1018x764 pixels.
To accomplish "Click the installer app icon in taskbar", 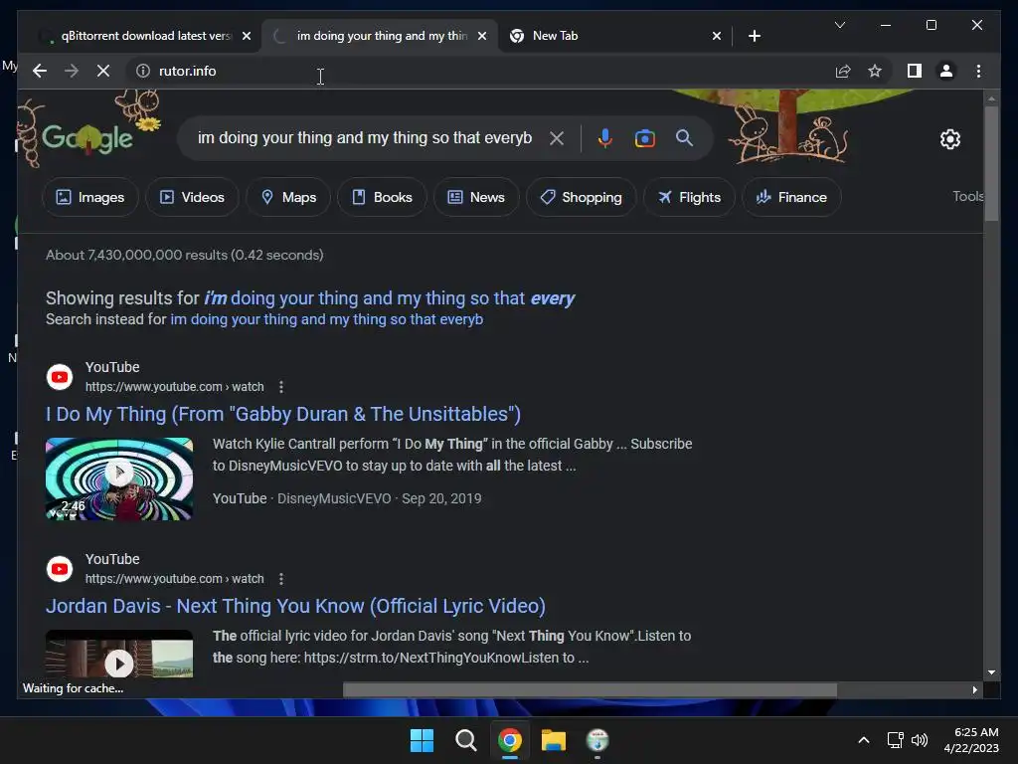I will point(597,740).
